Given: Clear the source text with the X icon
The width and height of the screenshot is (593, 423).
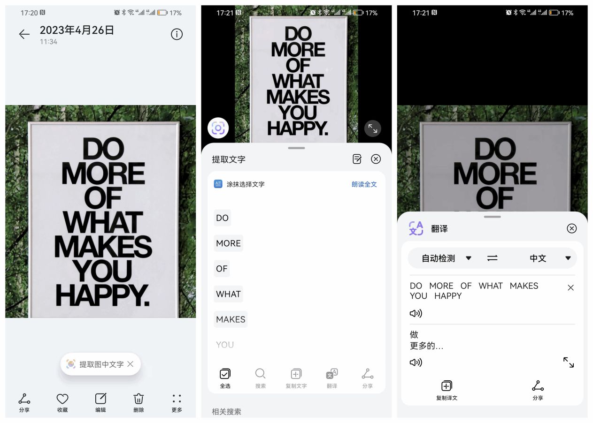Looking at the screenshot, I should pyautogui.click(x=570, y=287).
